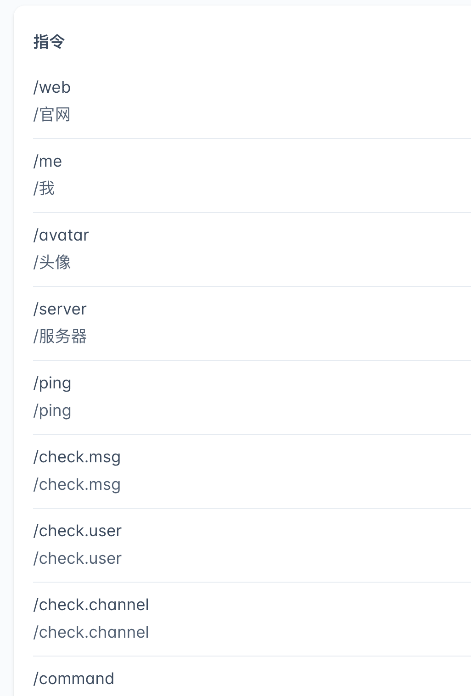Select the /server command name
This screenshot has width=471, height=696.
pyautogui.click(x=60, y=309)
